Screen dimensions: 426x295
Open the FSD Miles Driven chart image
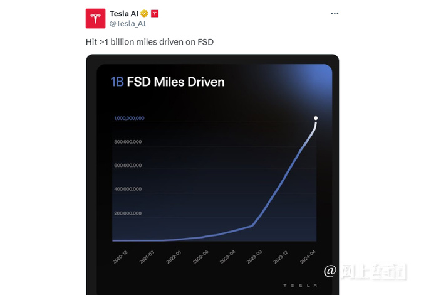(212, 174)
